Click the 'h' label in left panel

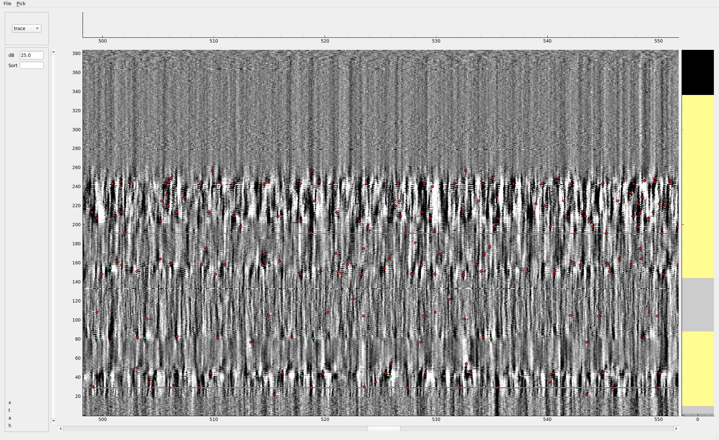10,426
